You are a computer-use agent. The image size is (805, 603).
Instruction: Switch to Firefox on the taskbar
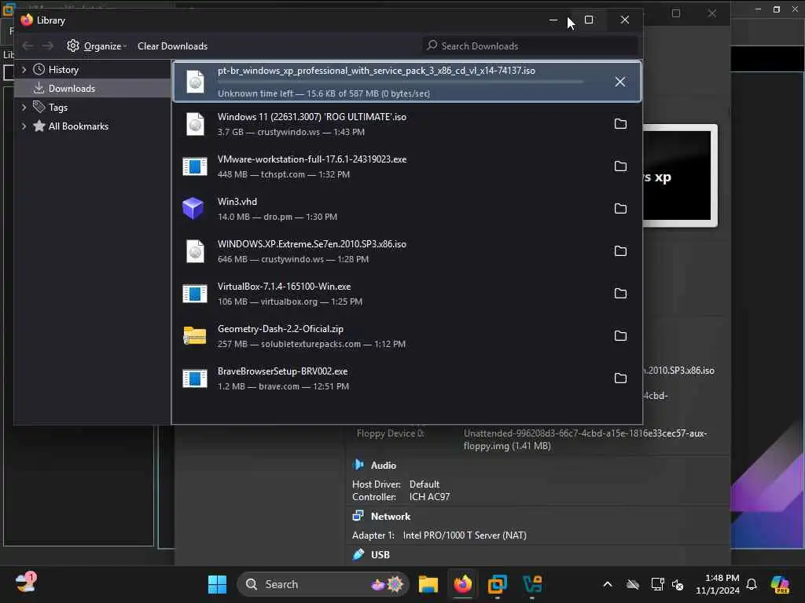point(462,584)
